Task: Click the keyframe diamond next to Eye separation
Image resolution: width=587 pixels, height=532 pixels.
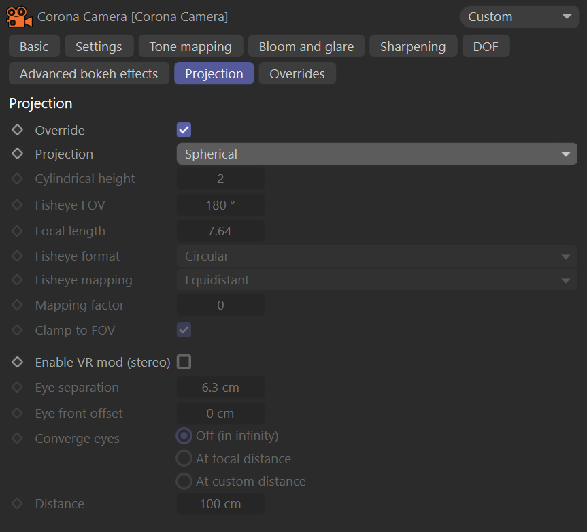Action: pyautogui.click(x=17, y=387)
